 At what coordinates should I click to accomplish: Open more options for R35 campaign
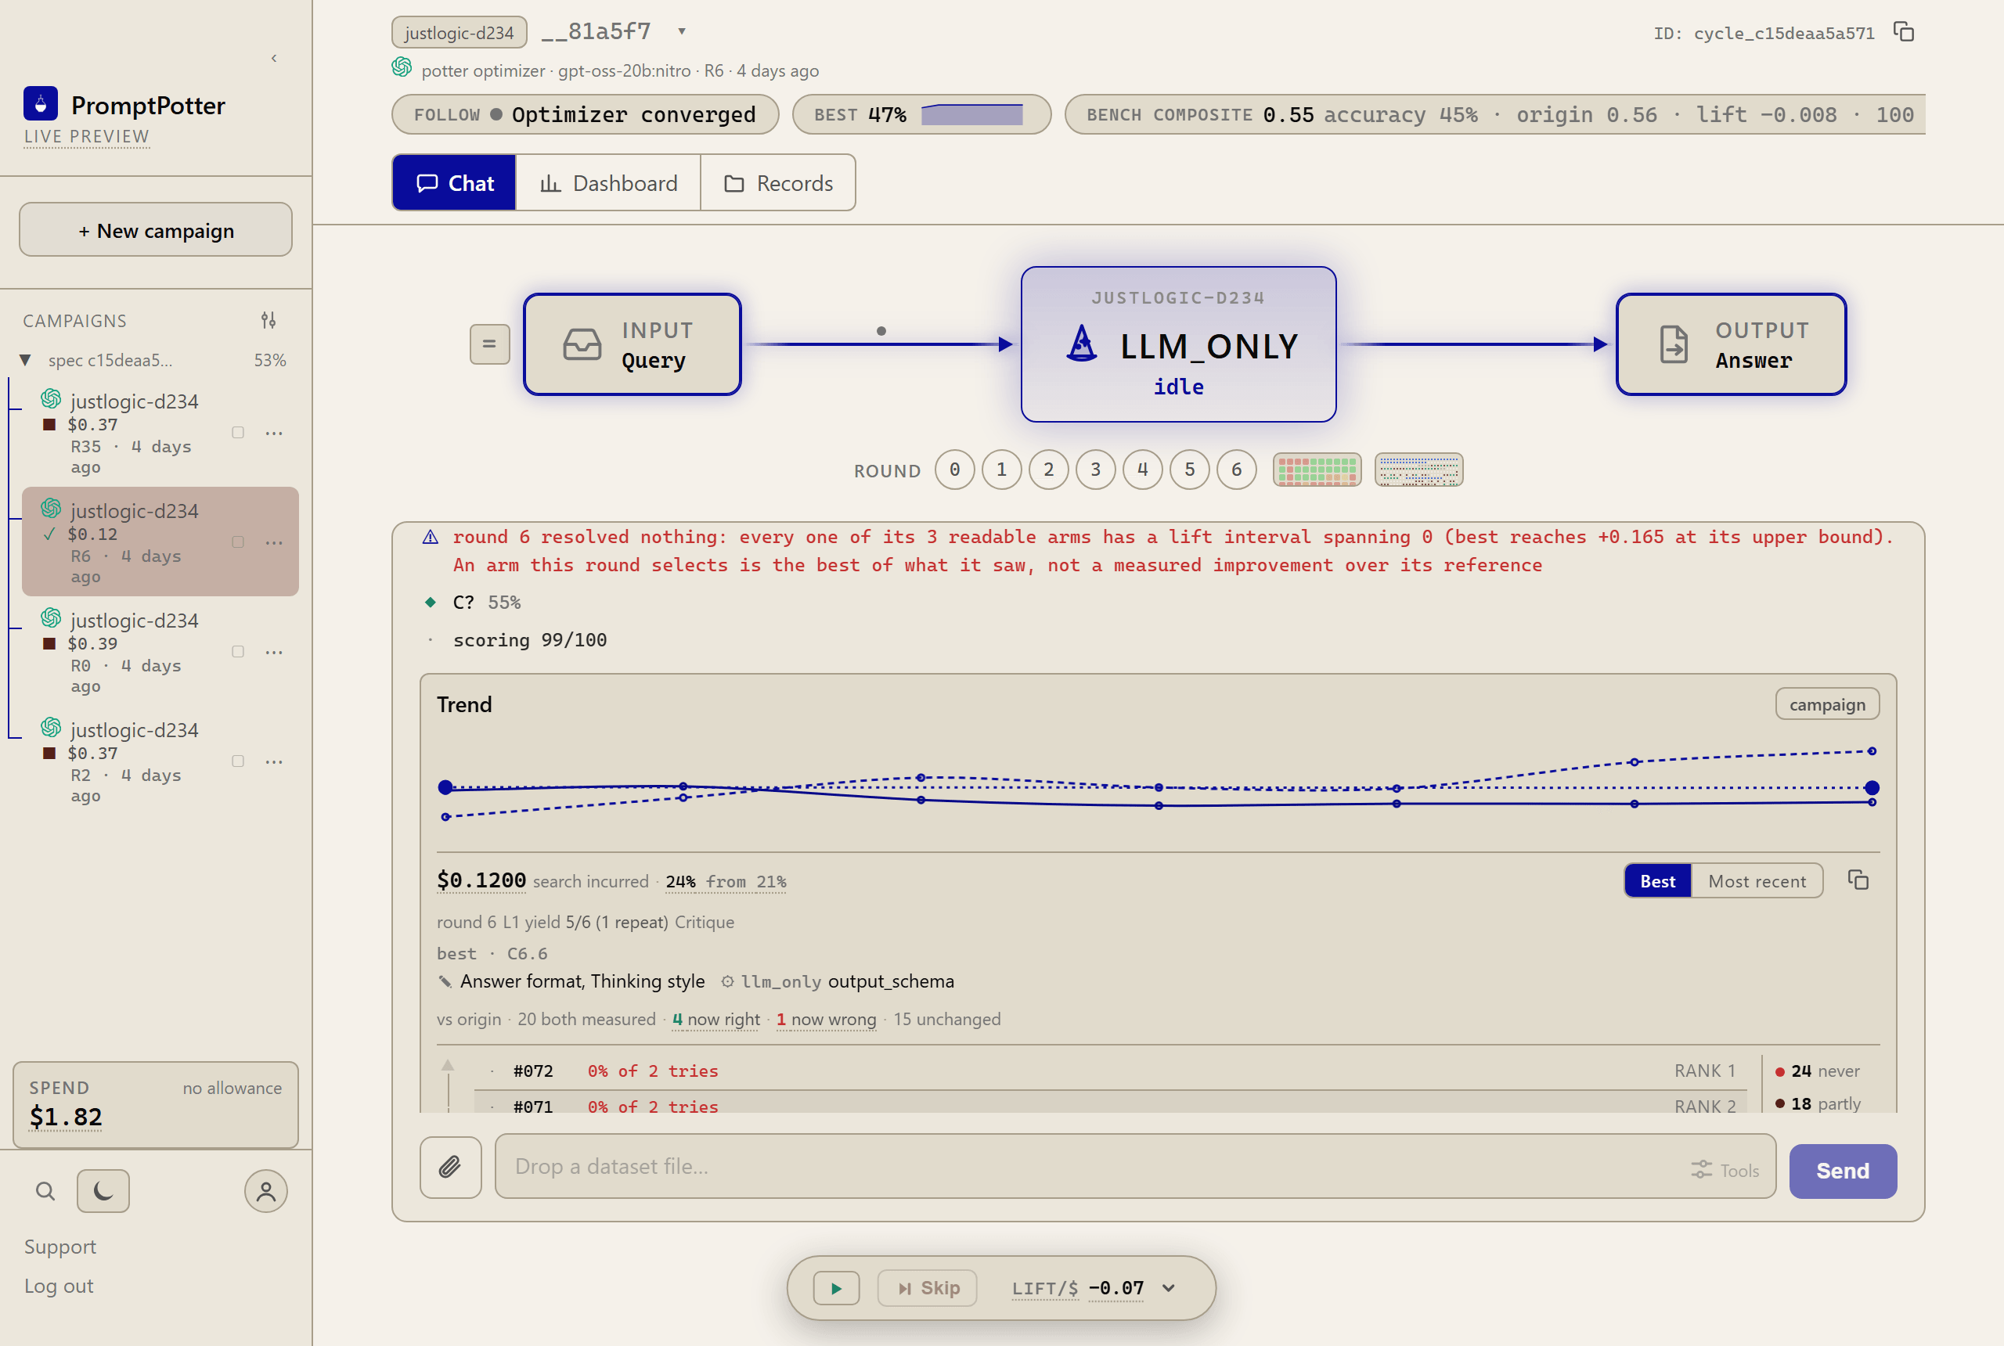click(x=274, y=433)
